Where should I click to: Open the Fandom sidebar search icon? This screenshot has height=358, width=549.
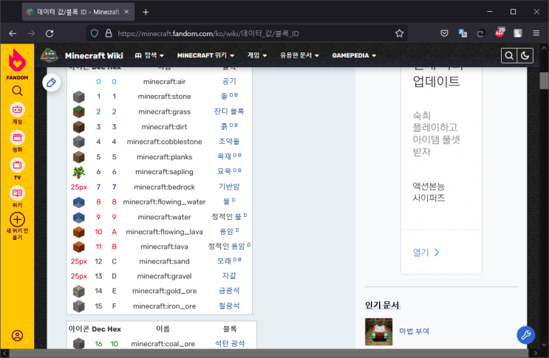tap(17, 91)
